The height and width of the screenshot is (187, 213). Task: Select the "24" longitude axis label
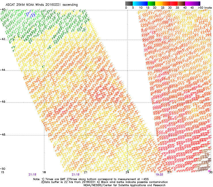127,172
